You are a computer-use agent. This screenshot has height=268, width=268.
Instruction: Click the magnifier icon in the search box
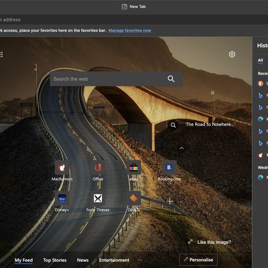click(x=171, y=78)
